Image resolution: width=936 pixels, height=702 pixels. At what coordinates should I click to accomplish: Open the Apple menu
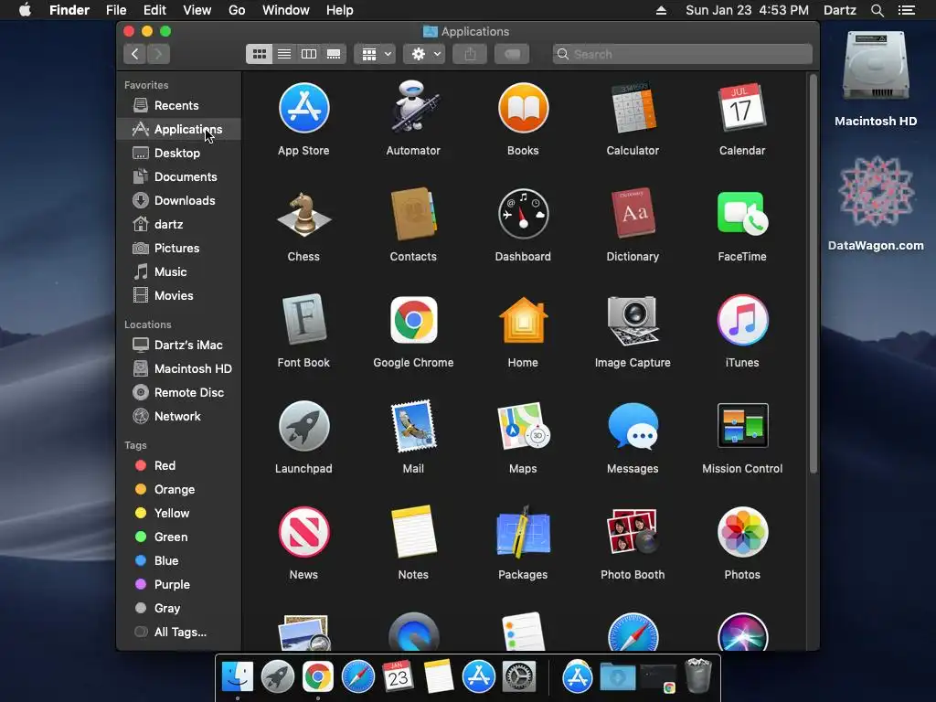tap(25, 10)
